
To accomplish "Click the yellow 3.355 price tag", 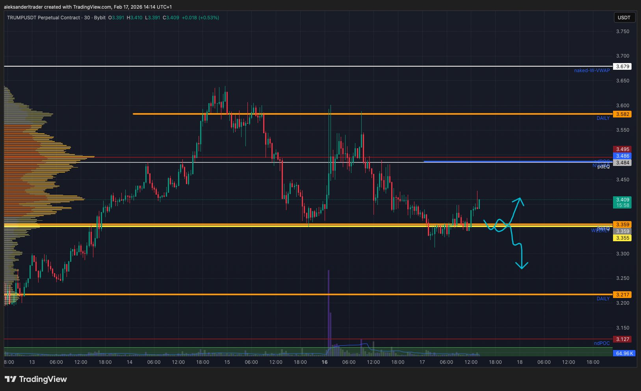I will [x=622, y=238].
